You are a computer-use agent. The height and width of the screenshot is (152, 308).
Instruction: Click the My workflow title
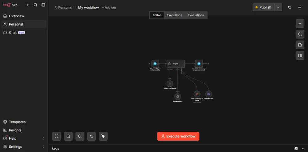point(88,7)
